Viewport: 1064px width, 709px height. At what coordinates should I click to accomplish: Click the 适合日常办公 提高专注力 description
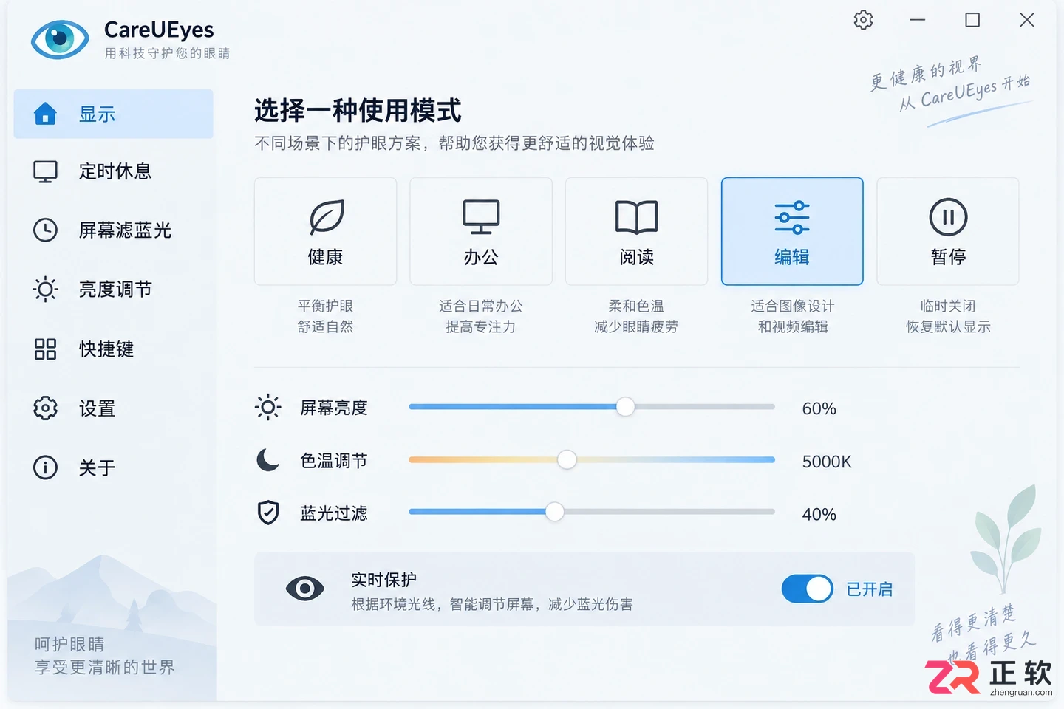point(481,316)
